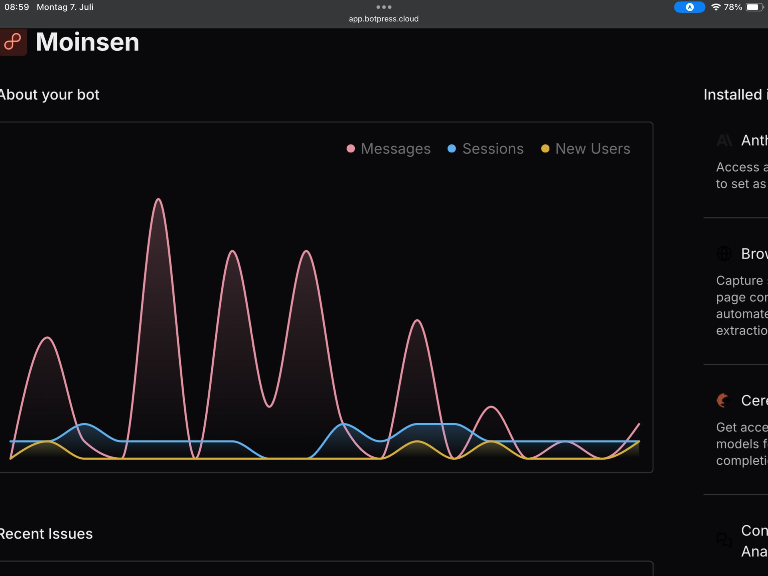Tap the Wi-Fi status icon
The height and width of the screenshot is (576, 768).
pos(716,7)
